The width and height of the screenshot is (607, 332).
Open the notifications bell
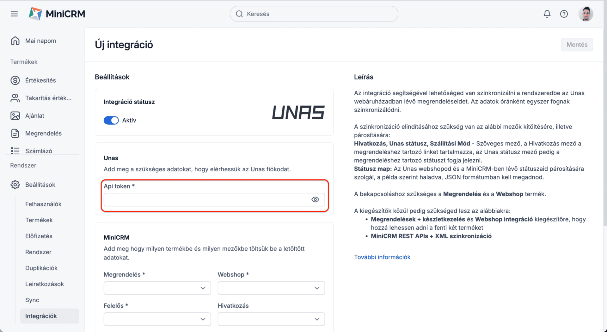point(547,14)
